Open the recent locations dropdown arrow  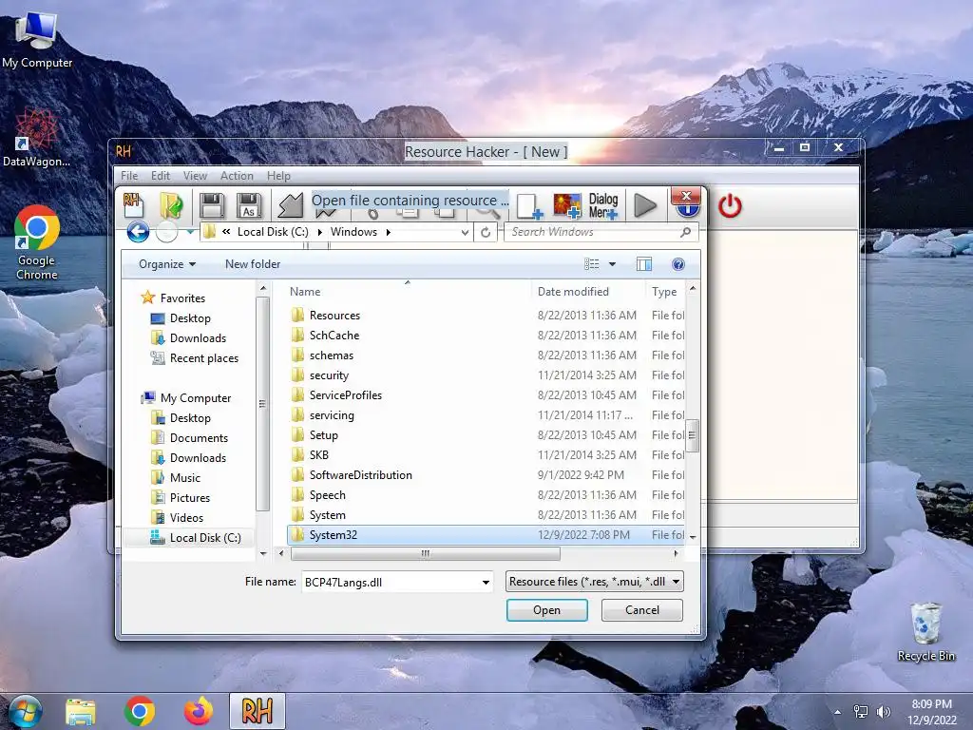(190, 232)
